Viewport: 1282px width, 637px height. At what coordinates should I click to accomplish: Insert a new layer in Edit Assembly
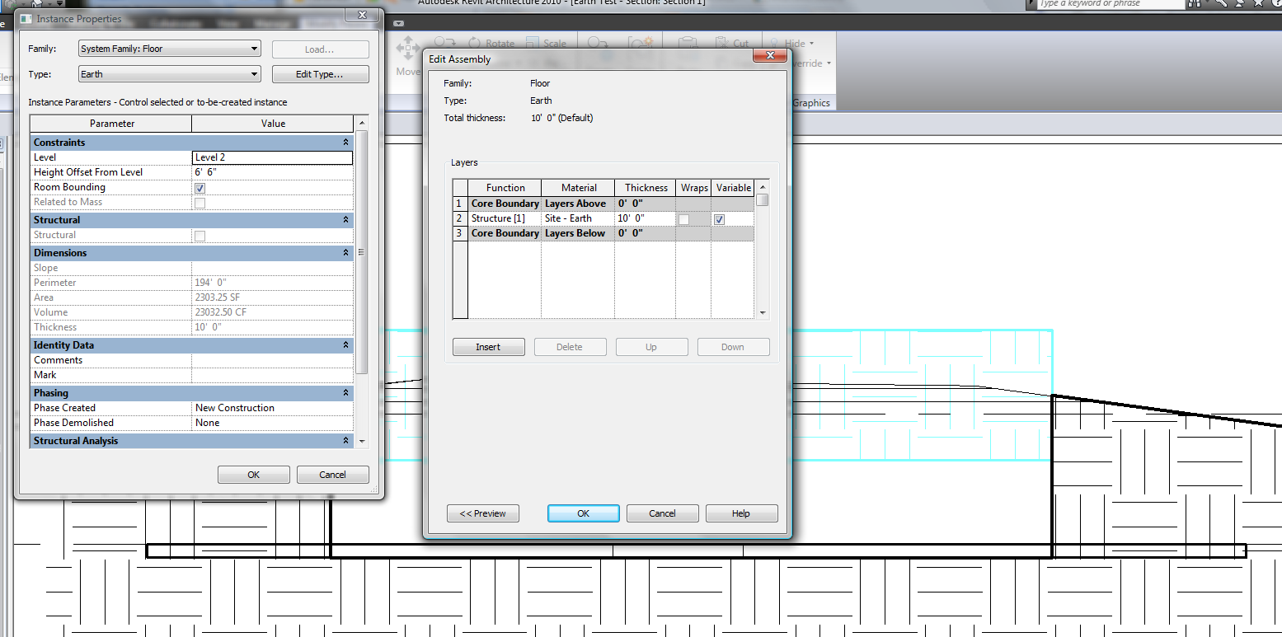tap(488, 347)
